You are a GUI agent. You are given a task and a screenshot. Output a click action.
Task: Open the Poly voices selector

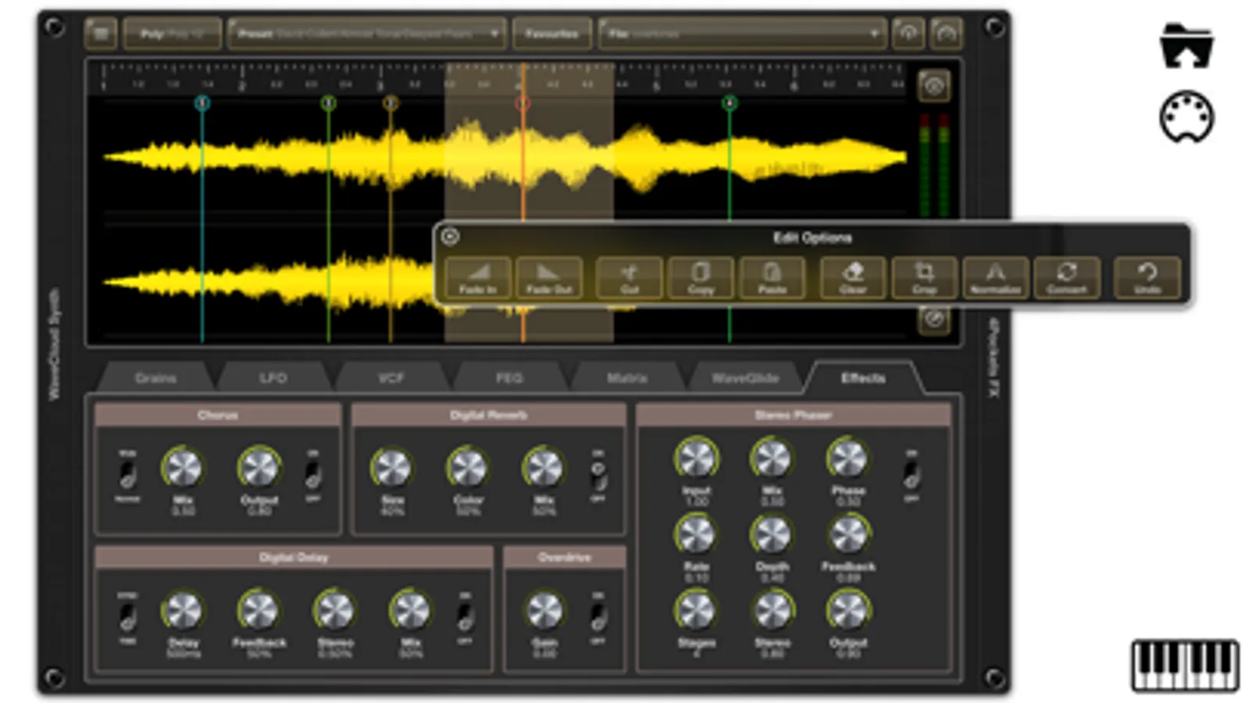pos(172,34)
